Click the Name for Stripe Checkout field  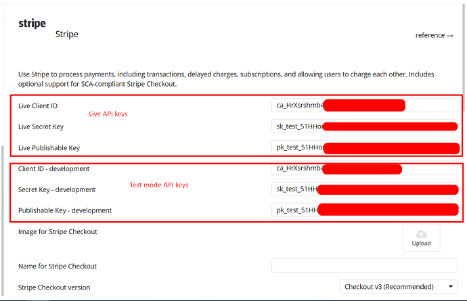point(364,266)
